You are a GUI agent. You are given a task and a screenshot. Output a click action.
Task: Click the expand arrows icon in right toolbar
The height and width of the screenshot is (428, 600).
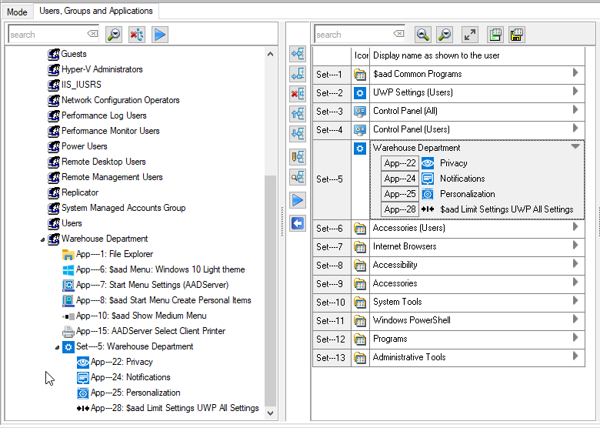(469, 35)
